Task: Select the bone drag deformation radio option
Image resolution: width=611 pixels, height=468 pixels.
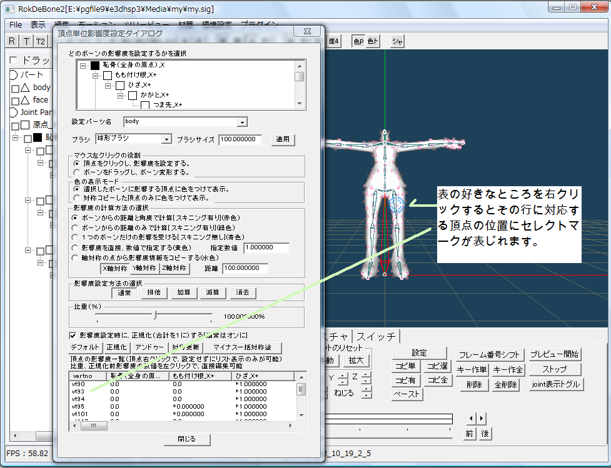Action: click(x=77, y=171)
